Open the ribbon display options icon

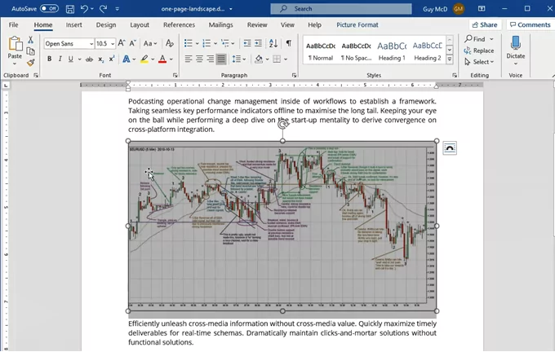click(482, 9)
